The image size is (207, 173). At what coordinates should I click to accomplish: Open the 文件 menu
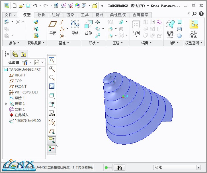[10, 15]
